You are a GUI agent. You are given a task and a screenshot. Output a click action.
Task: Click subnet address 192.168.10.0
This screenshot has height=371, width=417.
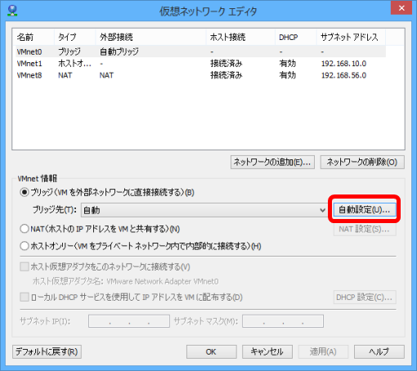pyautogui.click(x=343, y=64)
